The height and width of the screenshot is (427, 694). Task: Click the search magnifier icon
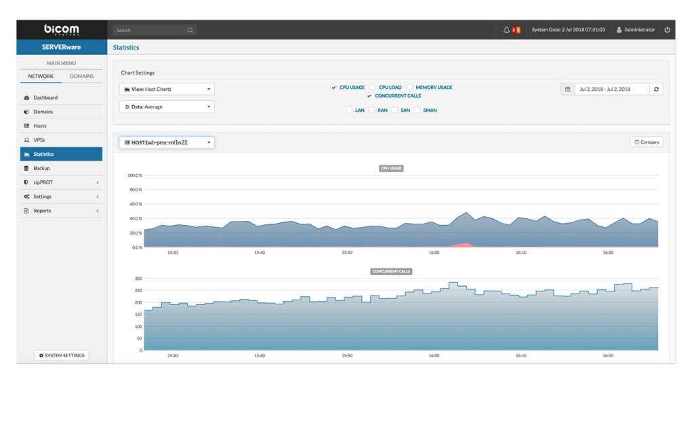click(190, 30)
